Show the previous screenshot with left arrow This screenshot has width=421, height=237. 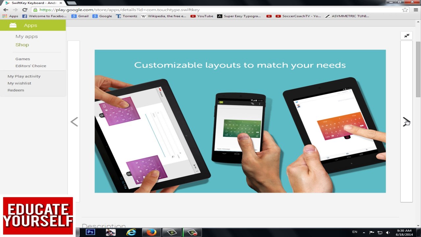click(74, 122)
